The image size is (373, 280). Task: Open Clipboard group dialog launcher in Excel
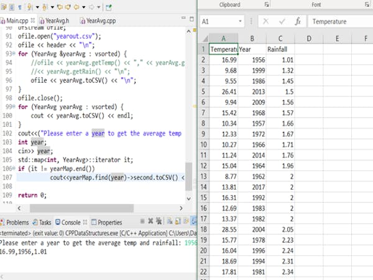[267, 4]
